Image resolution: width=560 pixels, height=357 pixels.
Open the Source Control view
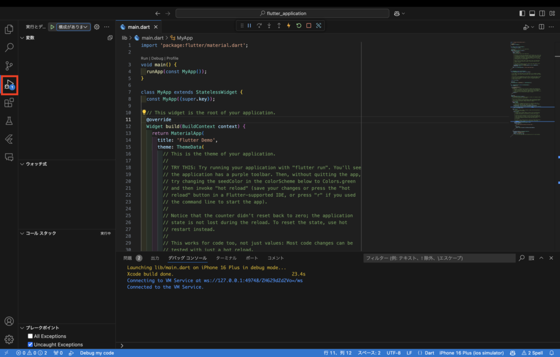(x=9, y=66)
